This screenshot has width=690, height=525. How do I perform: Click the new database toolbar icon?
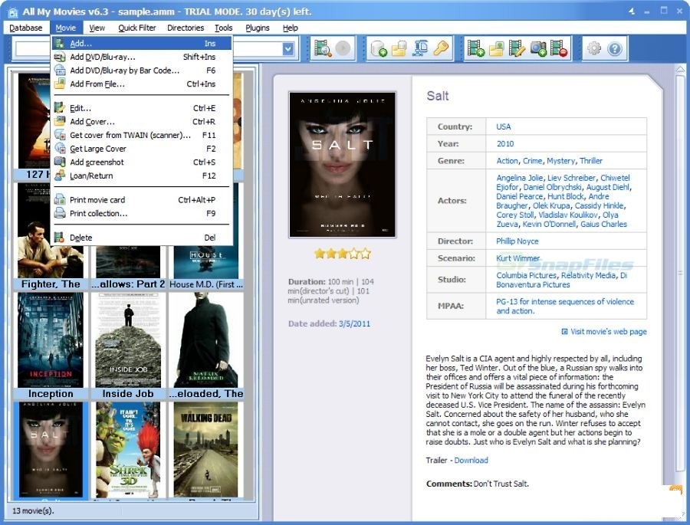point(378,49)
